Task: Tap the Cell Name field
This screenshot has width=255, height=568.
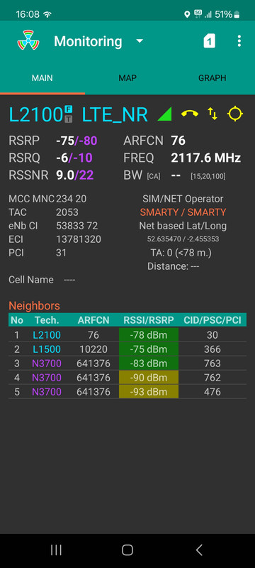Action: tap(42, 280)
